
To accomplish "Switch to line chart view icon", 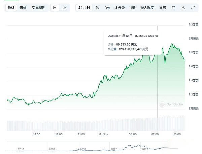I will (x=55, y=8).
